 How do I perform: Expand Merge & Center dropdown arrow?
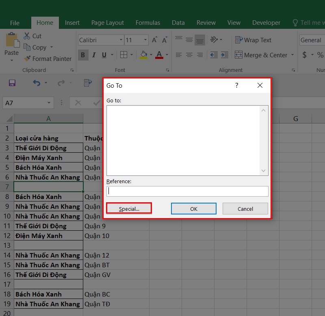point(292,55)
